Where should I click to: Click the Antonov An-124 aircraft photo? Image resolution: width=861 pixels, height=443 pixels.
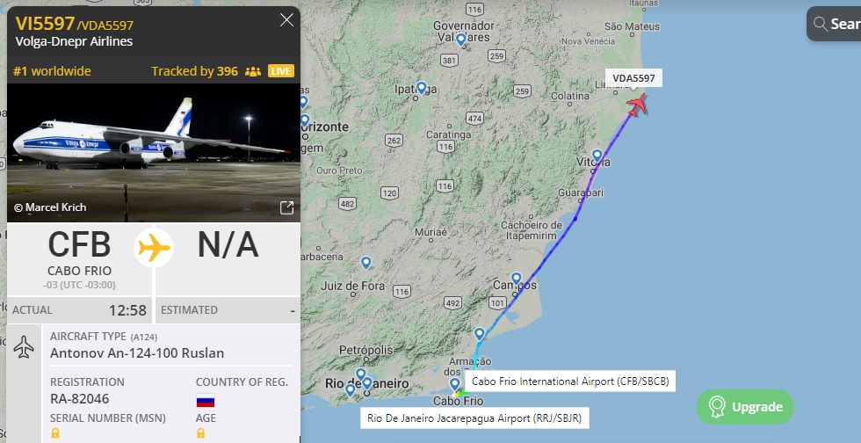(154, 153)
